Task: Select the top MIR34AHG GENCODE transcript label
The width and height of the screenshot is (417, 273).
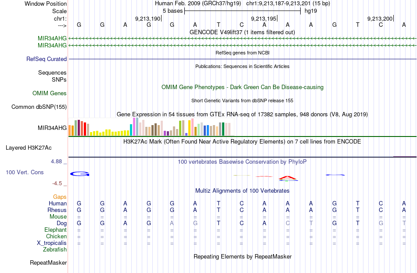Action: point(52,38)
